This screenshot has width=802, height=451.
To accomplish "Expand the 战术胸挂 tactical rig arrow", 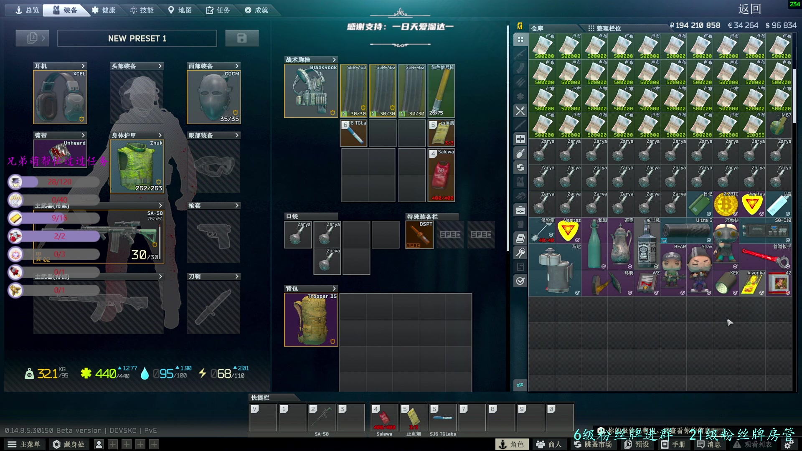I will tap(334, 60).
